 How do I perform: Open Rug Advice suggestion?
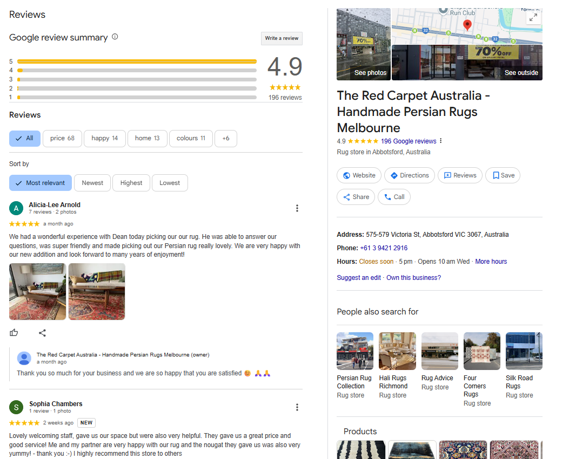[439, 361]
